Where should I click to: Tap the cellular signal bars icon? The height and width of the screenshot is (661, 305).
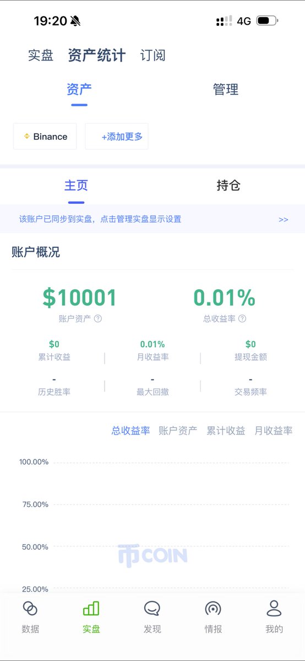pos(224,21)
